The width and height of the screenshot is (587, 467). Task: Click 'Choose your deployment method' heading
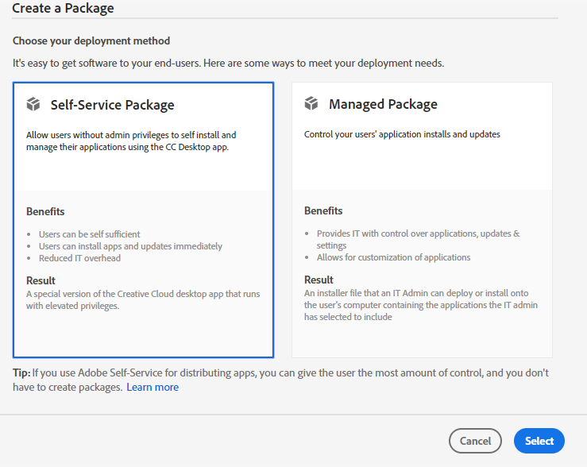coord(91,41)
